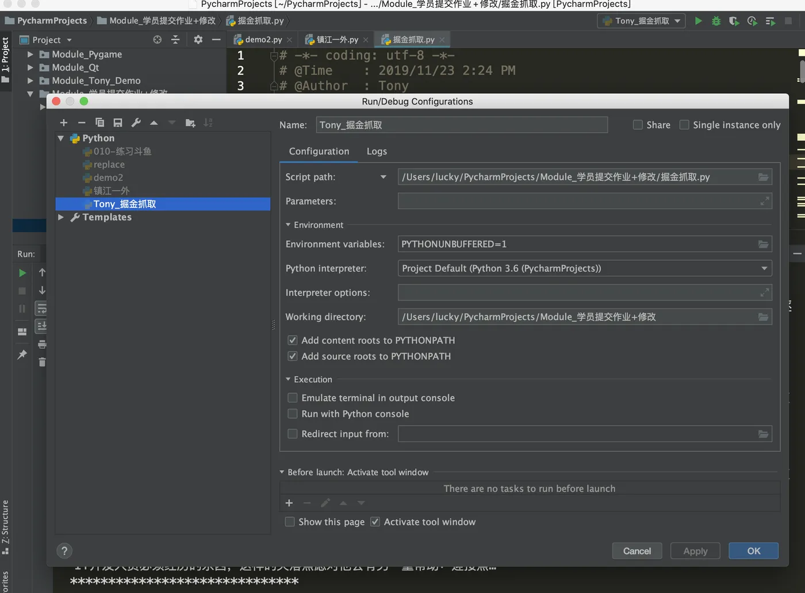Image resolution: width=805 pixels, height=593 pixels.
Task: Browse for redirect input file
Action: click(x=763, y=434)
